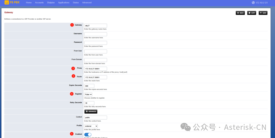Click the Expire Seconds input field
The height and width of the screenshot is (138, 275).
[89, 86]
